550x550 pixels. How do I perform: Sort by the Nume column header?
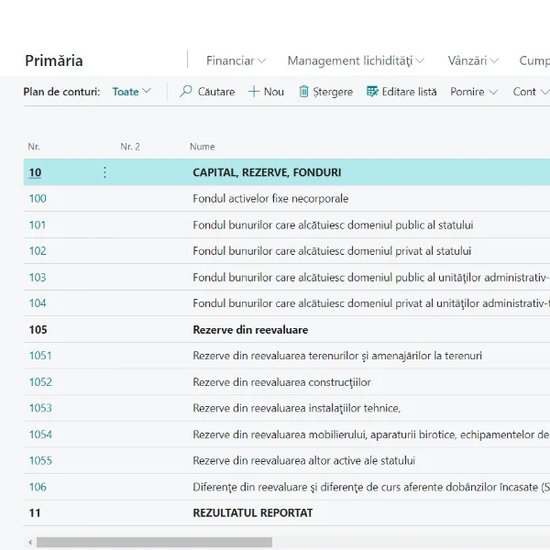pos(203,147)
